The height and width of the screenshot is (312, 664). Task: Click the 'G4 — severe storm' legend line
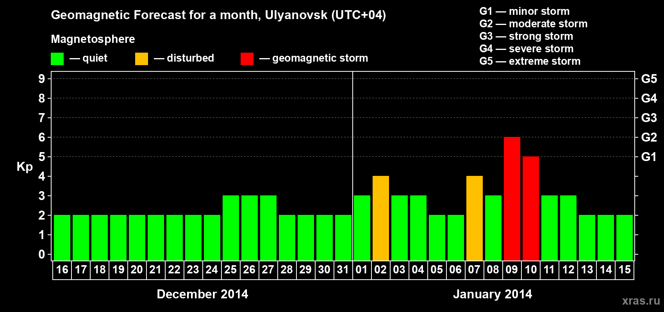click(x=527, y=49)
